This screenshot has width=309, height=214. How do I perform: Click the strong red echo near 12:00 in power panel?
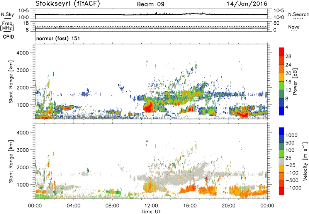(149, 108)
